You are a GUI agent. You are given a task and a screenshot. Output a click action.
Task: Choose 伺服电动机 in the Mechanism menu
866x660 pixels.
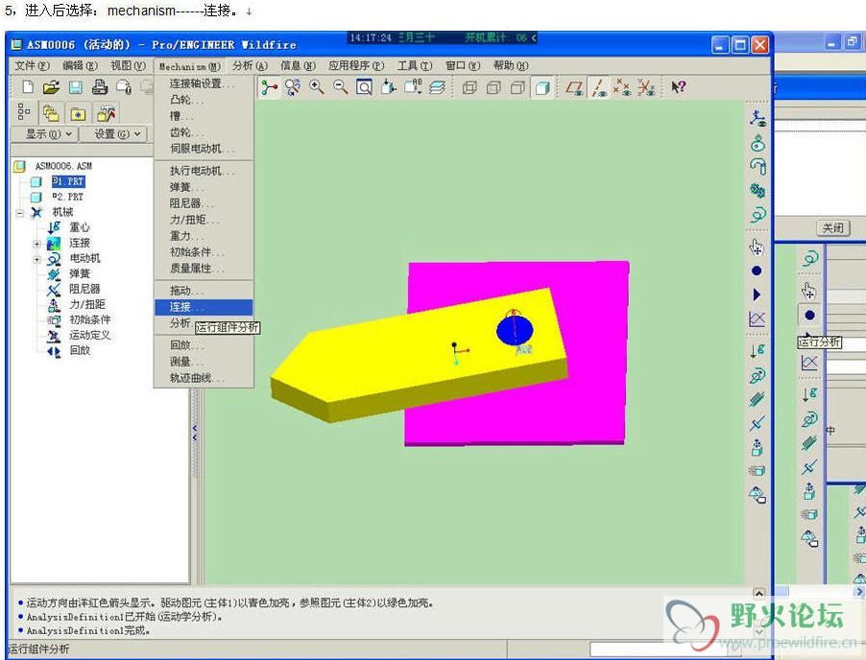click(204, 149)
